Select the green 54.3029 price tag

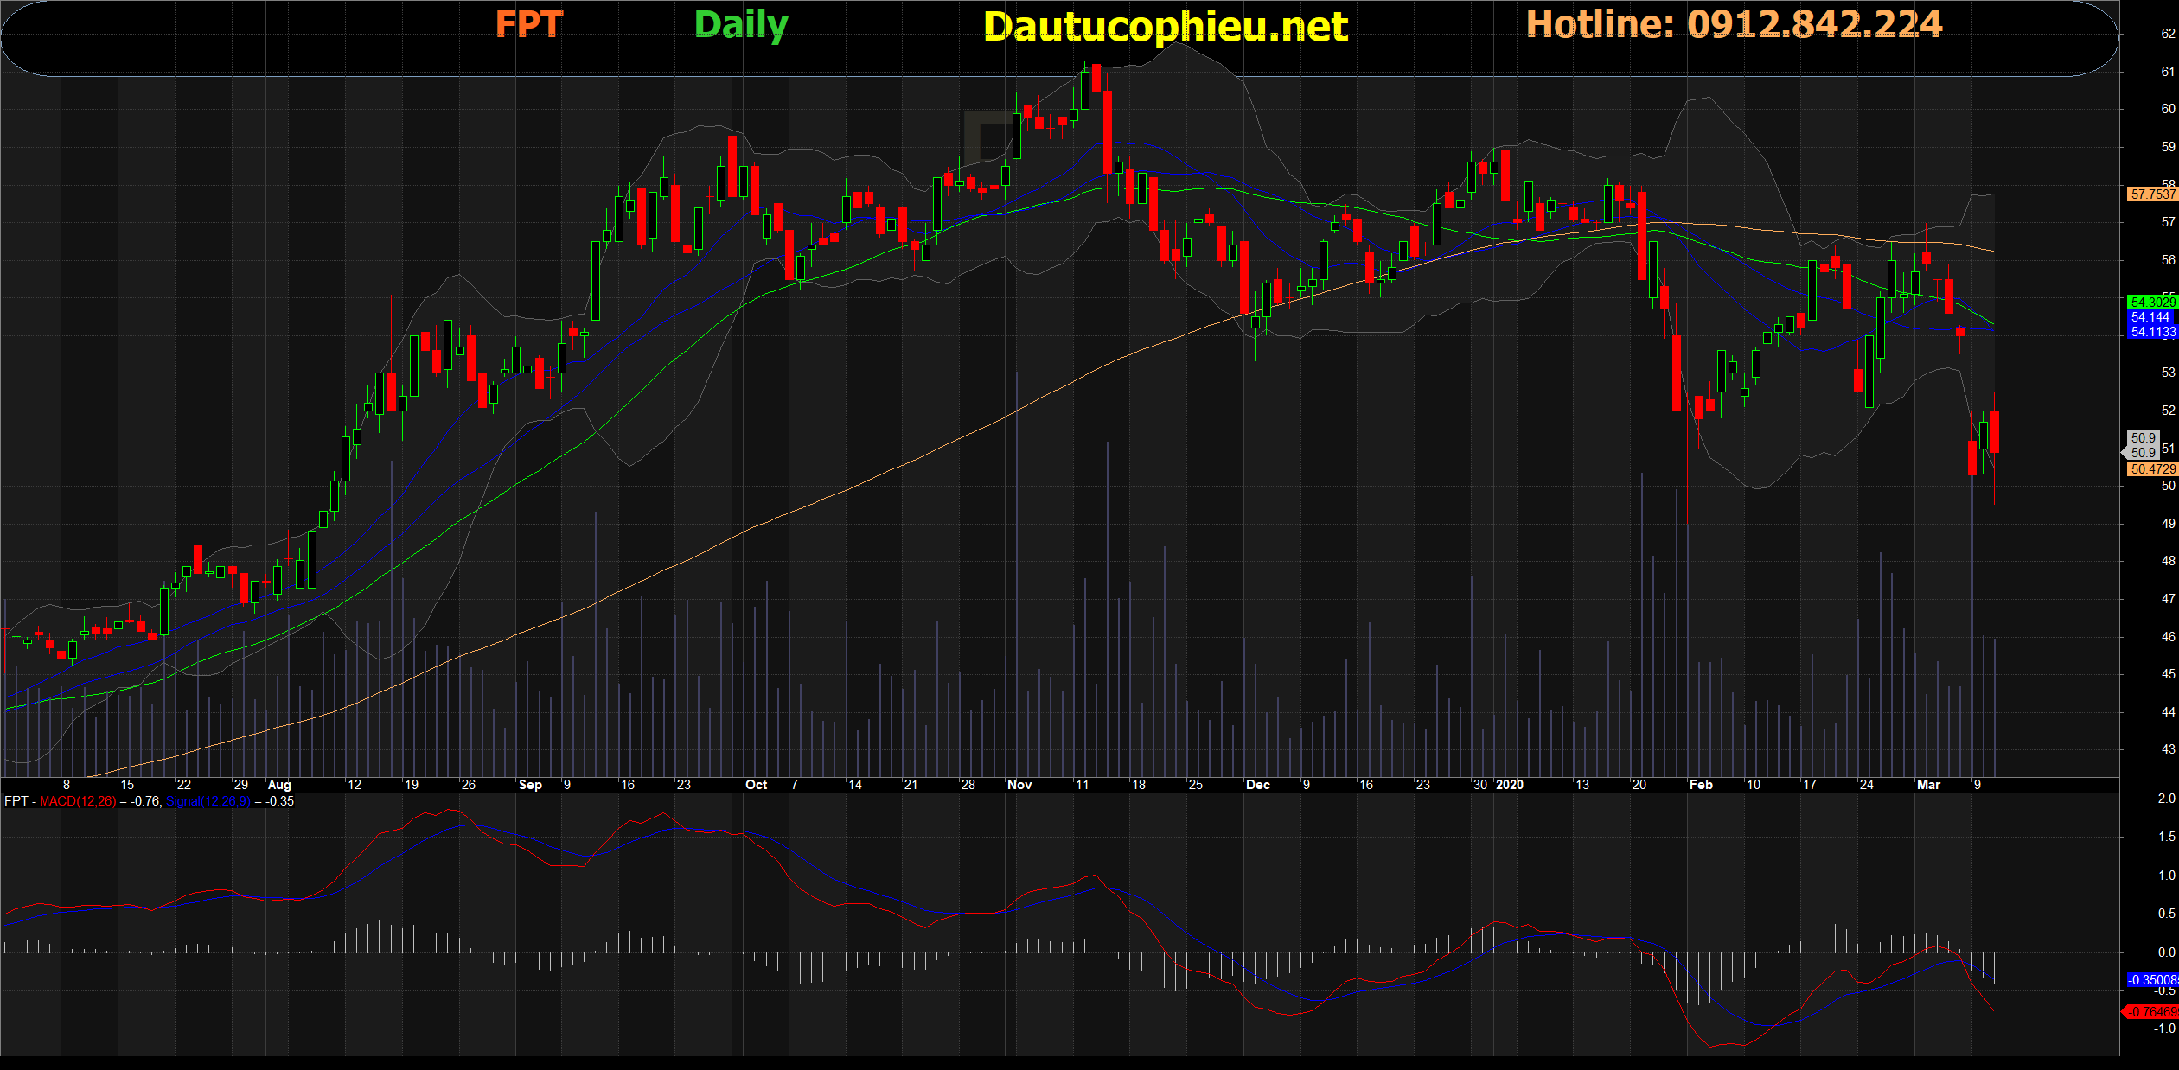[x=2152, y=302]
